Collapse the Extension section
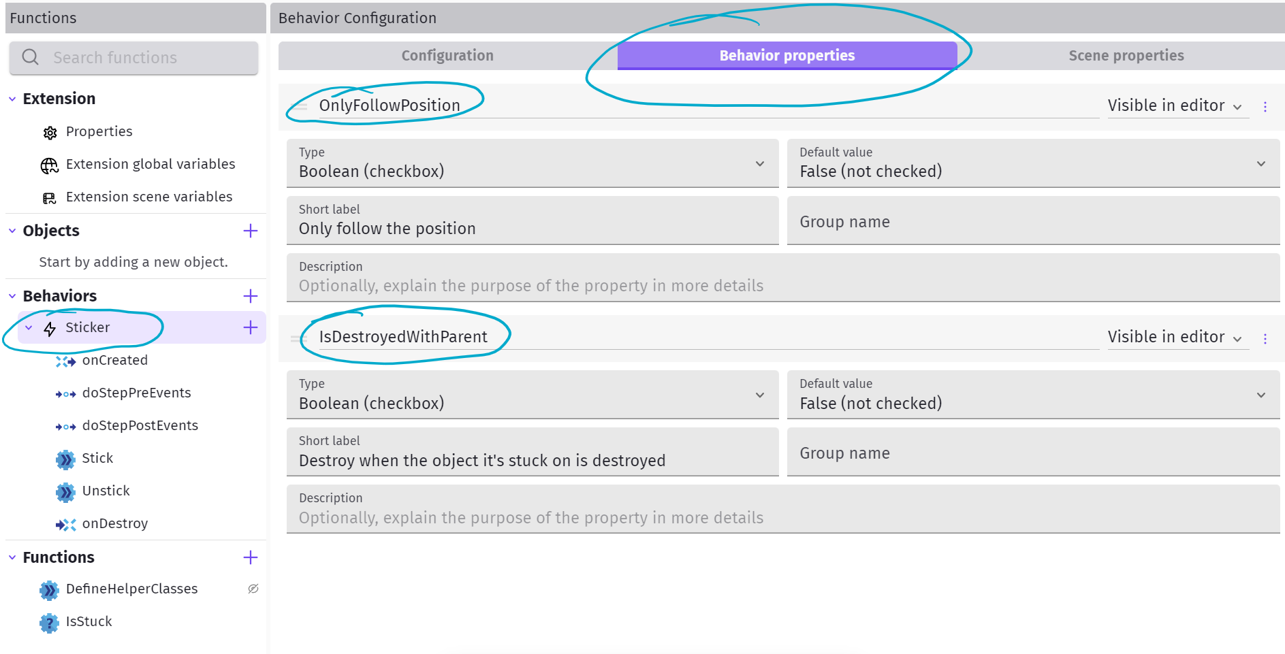This screenshot has height=654, width=1285. [12, 99]
